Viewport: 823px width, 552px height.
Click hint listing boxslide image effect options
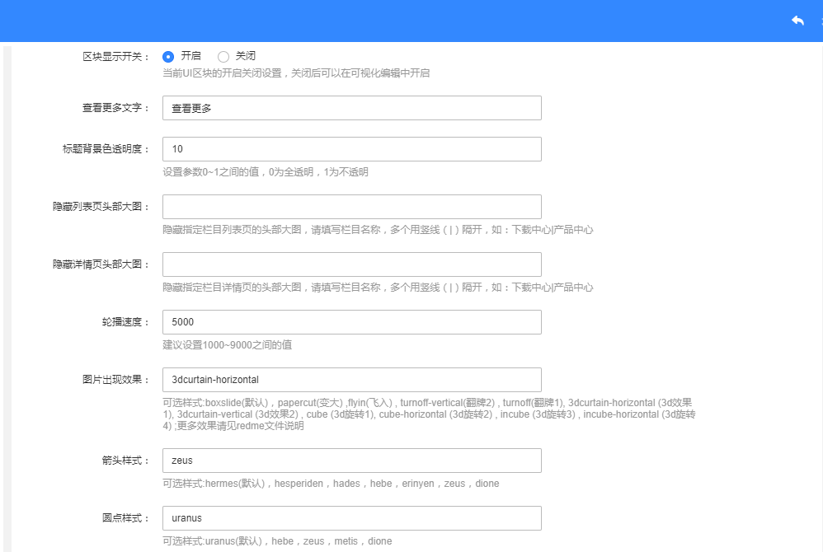click(x=429, y=414)
